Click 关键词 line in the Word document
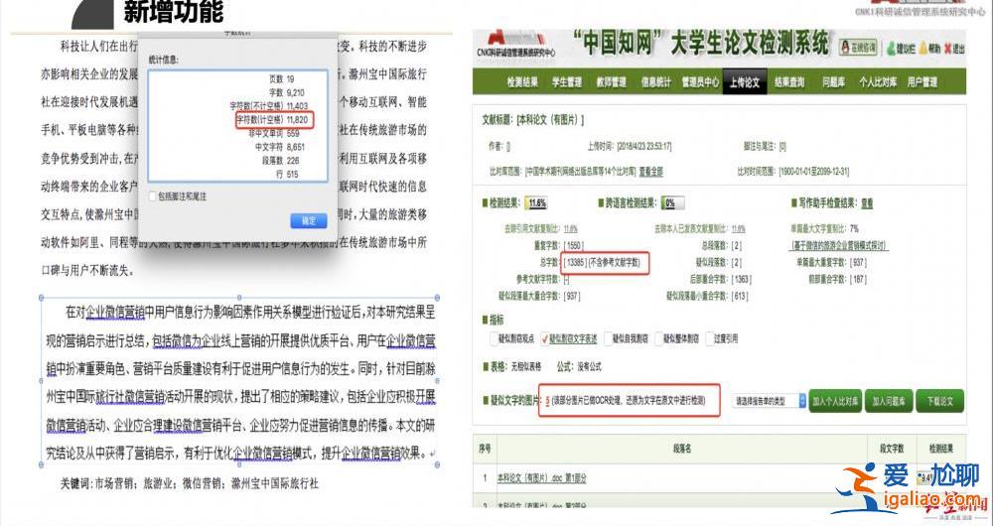 pyautogui.click(x=190, y=484)
